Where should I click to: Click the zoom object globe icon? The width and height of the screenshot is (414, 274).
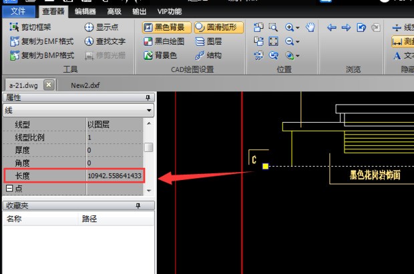pyautogui.click(x=289, y=55)
